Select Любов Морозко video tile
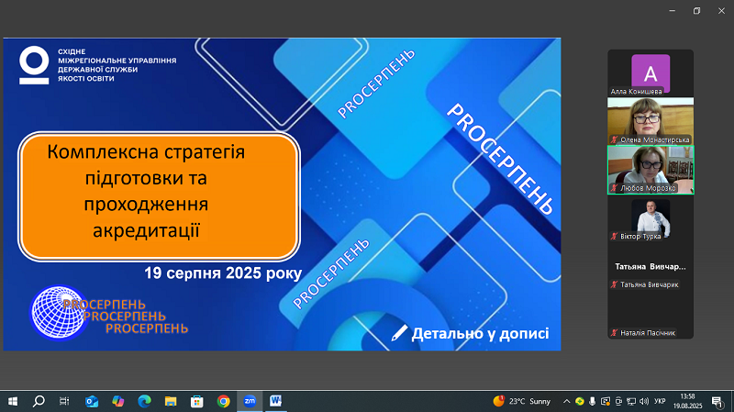734x412 pixels. (651, 170)
